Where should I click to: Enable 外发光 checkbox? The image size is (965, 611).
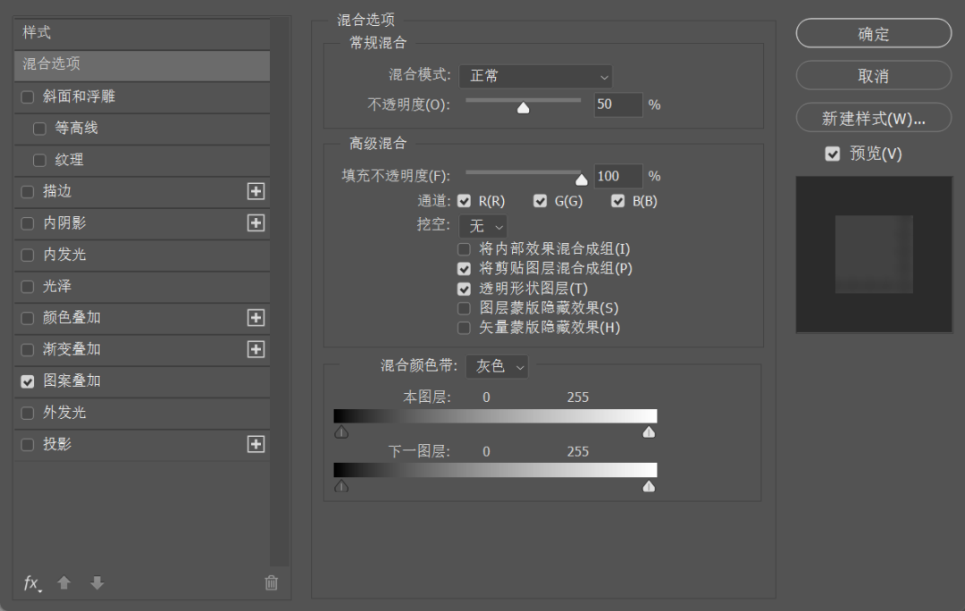click(28, 413)
